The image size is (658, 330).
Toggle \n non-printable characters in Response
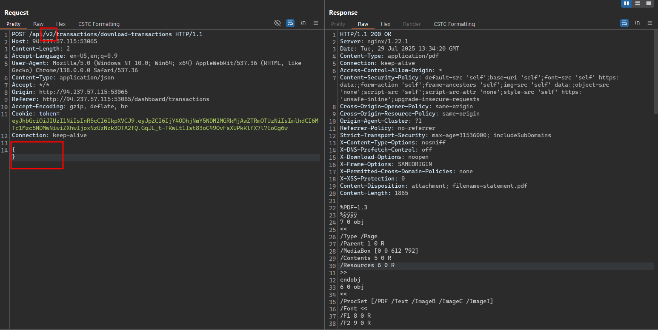tap(637, 23)
